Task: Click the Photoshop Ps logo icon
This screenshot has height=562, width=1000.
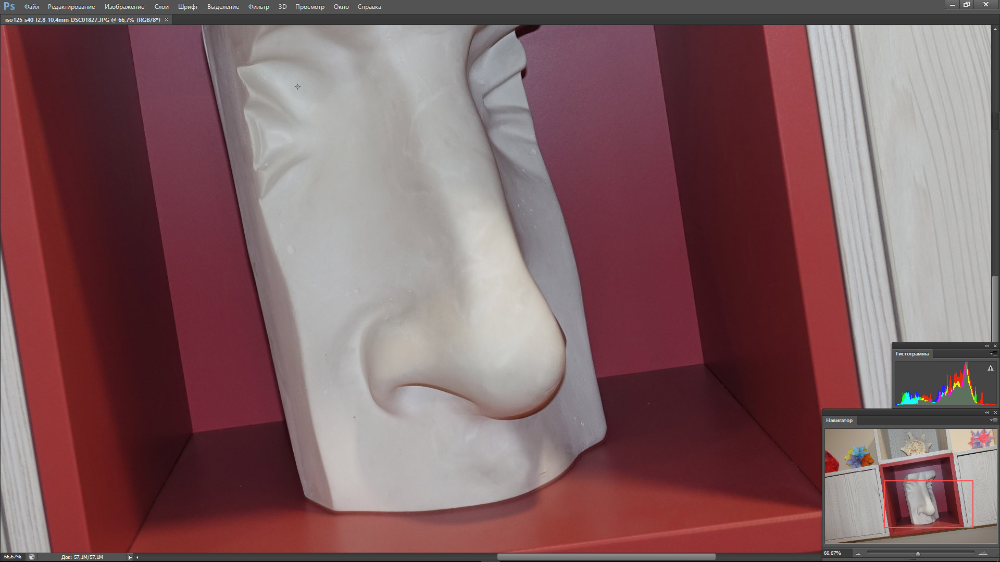Action: [x=9, y=6]
